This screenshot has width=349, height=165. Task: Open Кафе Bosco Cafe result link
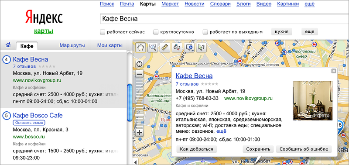point(38,115)
